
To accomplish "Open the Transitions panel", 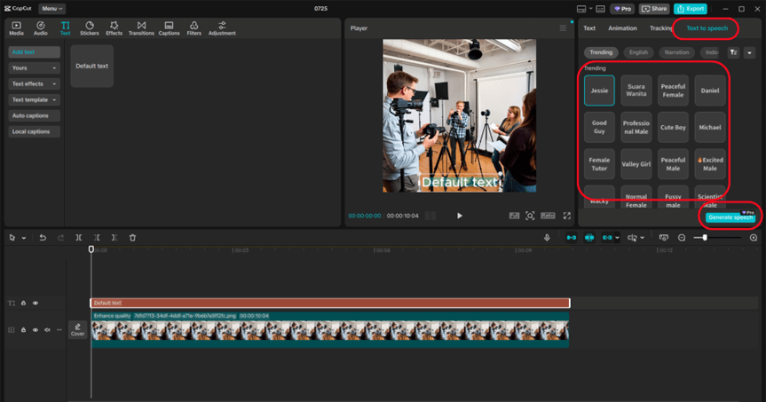I will [x=140, y=28].
